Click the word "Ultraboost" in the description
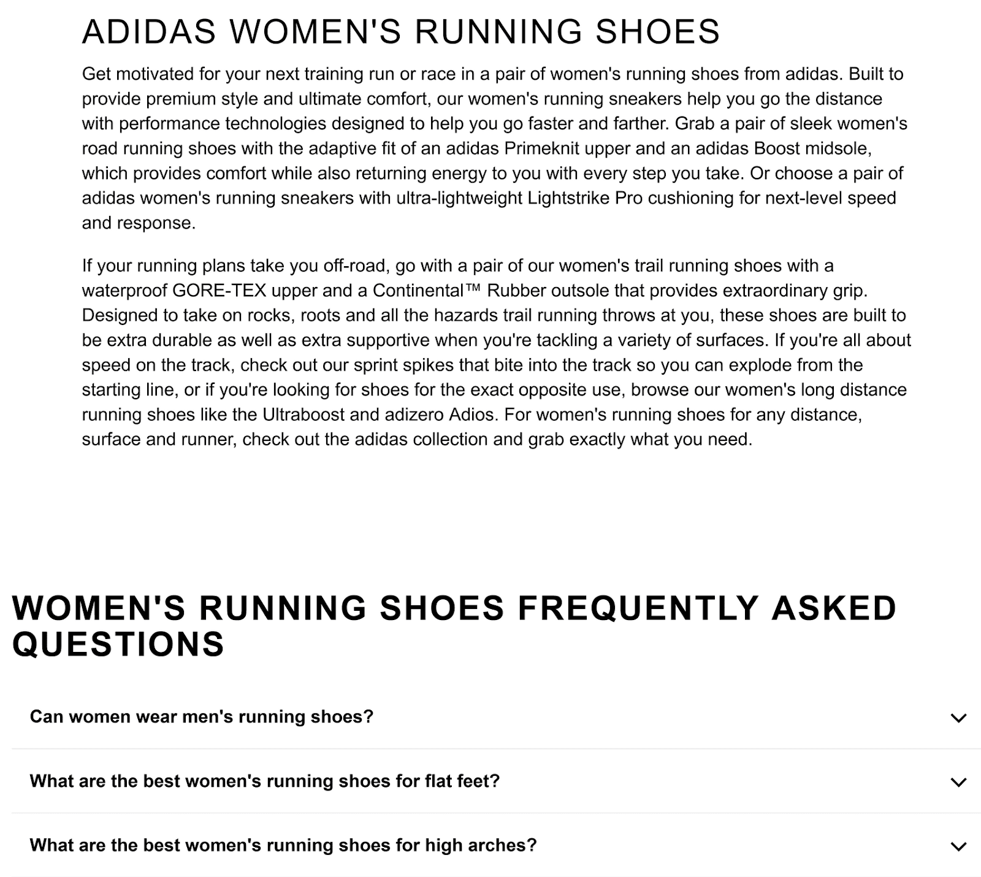Viewport: 981px width, 877px height. 299,416
